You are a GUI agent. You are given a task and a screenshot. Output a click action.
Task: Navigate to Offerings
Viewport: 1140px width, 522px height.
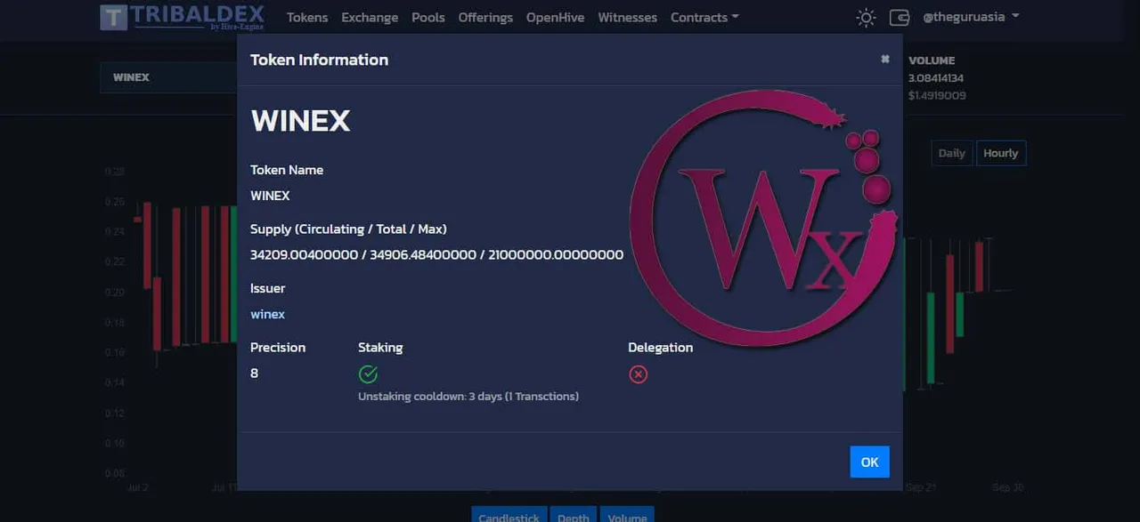click(485, 17)
